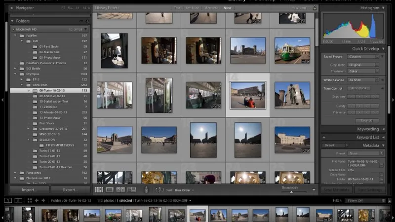
Task: Remove folder with minus icon
Action: (x=81, y=21)
